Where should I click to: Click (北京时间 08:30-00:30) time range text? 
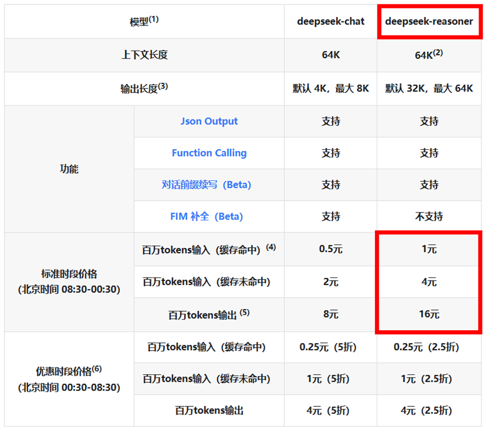click(69, 290)
